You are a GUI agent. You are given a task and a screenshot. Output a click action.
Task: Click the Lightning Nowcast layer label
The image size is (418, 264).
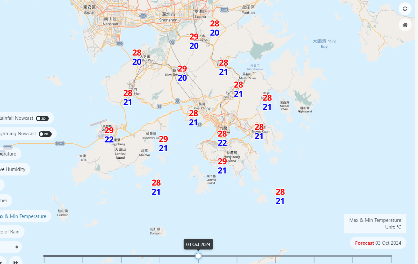pos(18,134)
